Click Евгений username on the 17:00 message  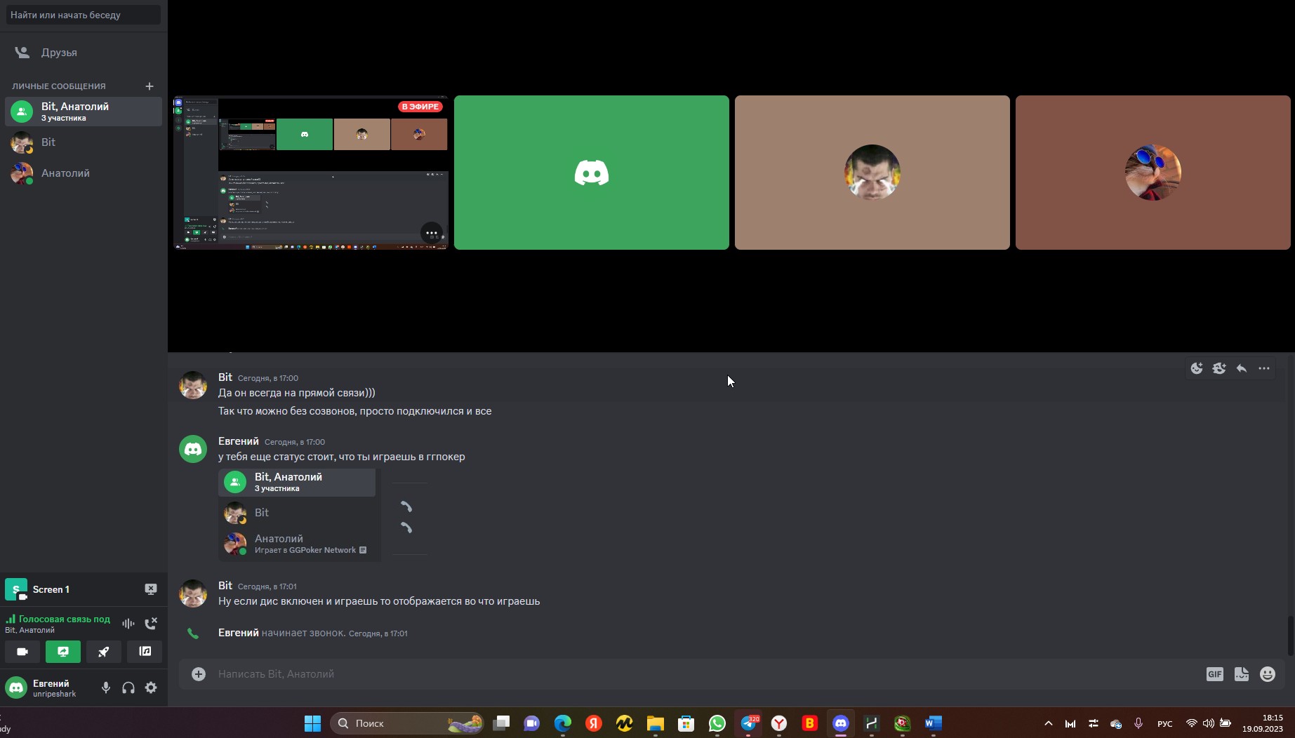click(x=239, y=441)
